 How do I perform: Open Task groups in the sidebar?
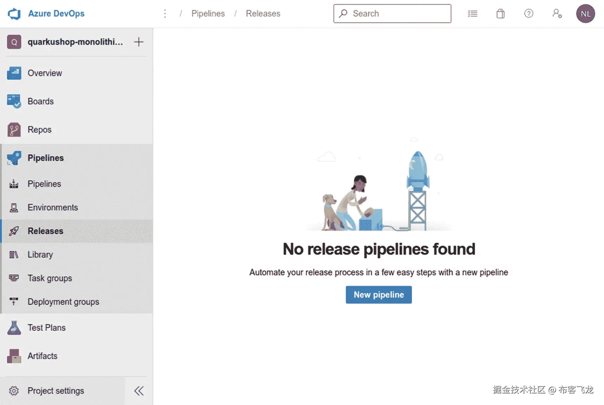click(x=50, y=278)
